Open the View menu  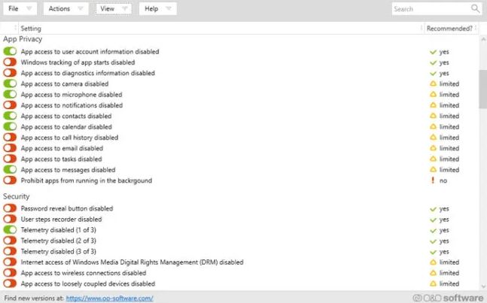click(114, 9)
